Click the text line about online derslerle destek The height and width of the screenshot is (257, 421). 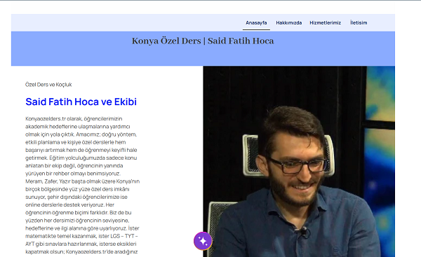point(69,204)
